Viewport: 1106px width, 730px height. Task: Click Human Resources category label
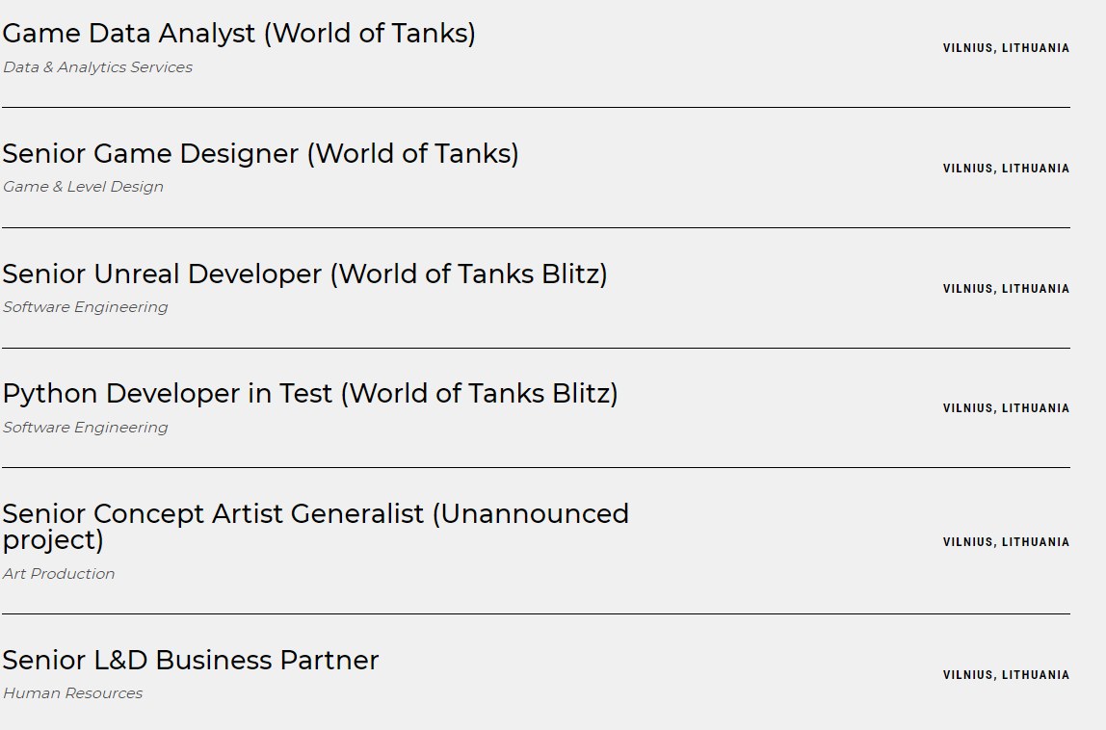72,693
